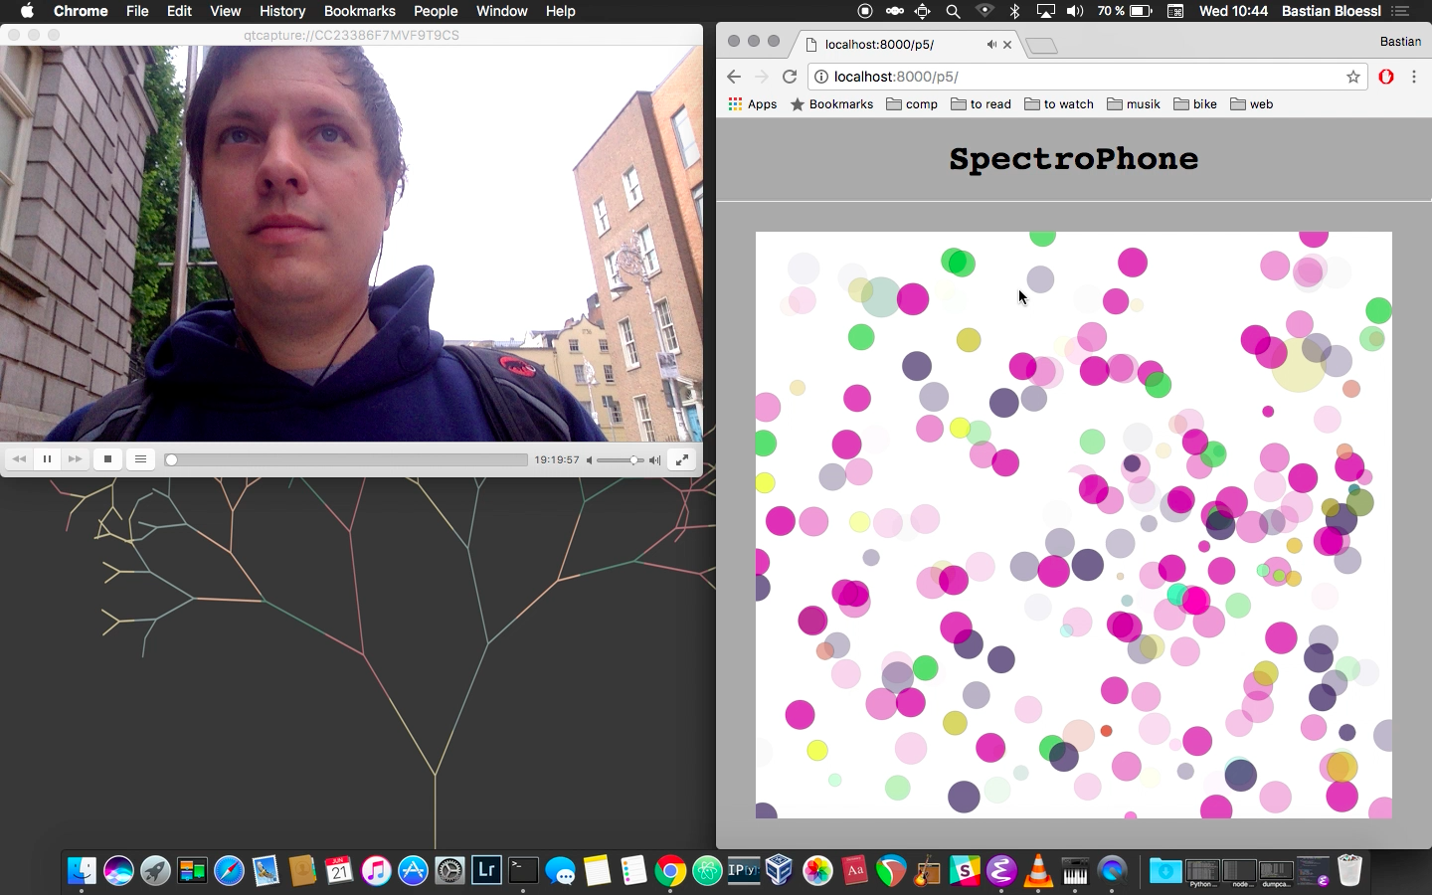1432x895 pixels.
Task: Select the localhost:8000/p5/ tab
Action: click(x=885, y=45)
